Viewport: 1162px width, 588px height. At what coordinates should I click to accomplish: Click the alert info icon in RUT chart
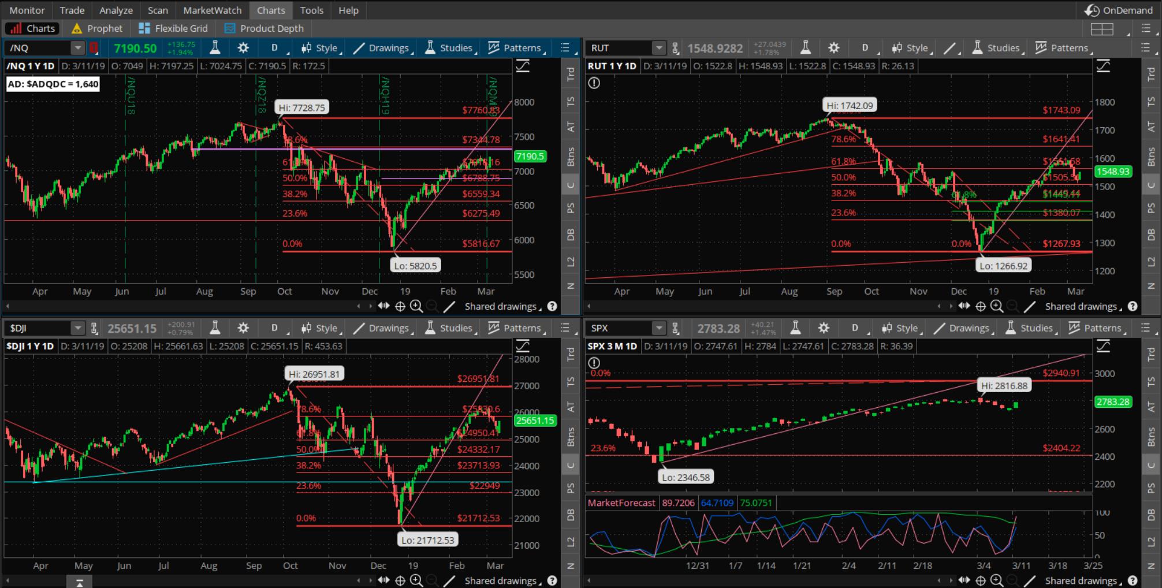coord(594,83)
